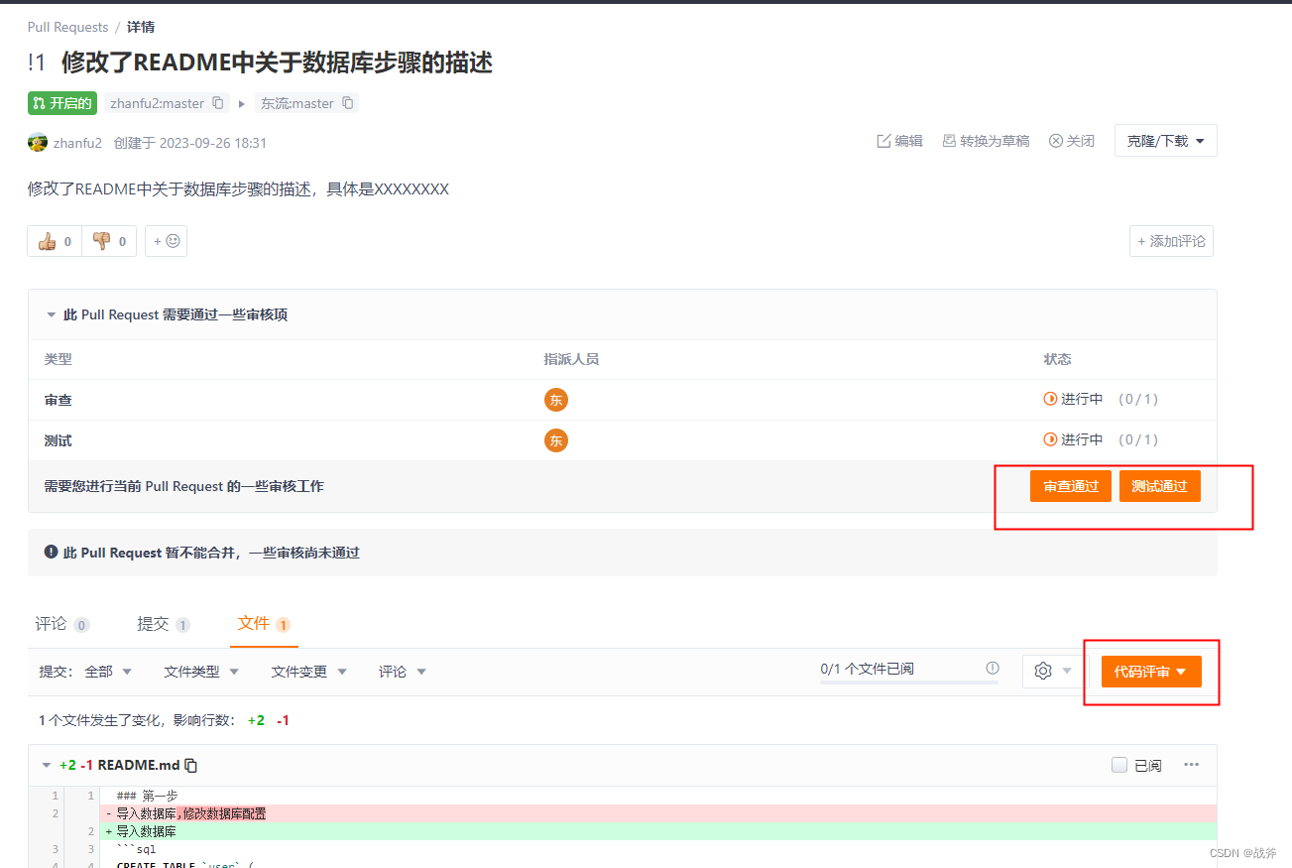Image resolution: width=1292 pixels, height=868 pixels.
Task: Click the files-read info icon
Action: (x=993, y=668)
